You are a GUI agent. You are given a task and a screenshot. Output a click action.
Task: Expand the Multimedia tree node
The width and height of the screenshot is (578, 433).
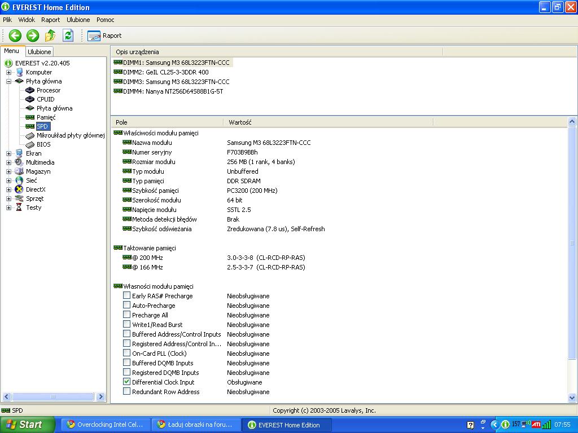[x=9, y=162]
